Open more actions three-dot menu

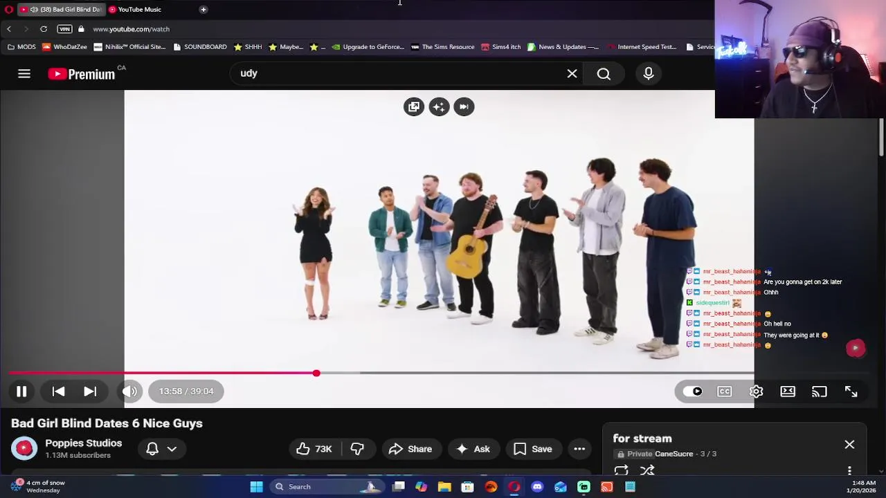(579, 449)
